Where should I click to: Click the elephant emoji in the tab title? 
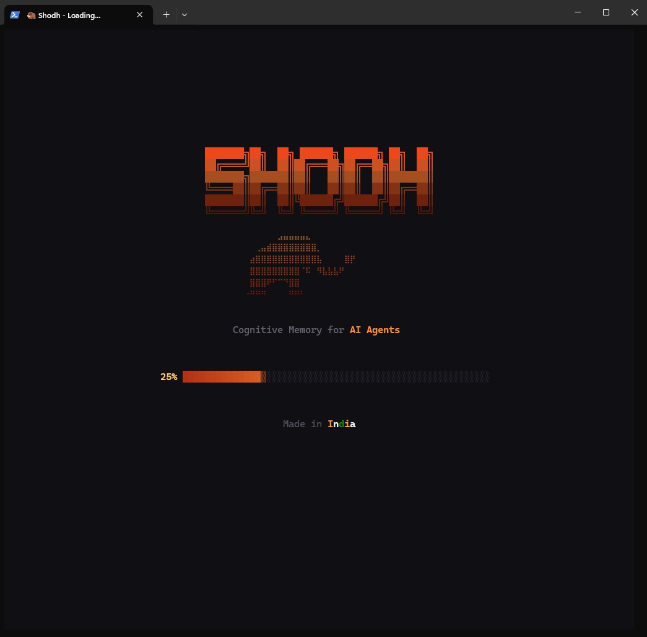[x=31, y=15]
